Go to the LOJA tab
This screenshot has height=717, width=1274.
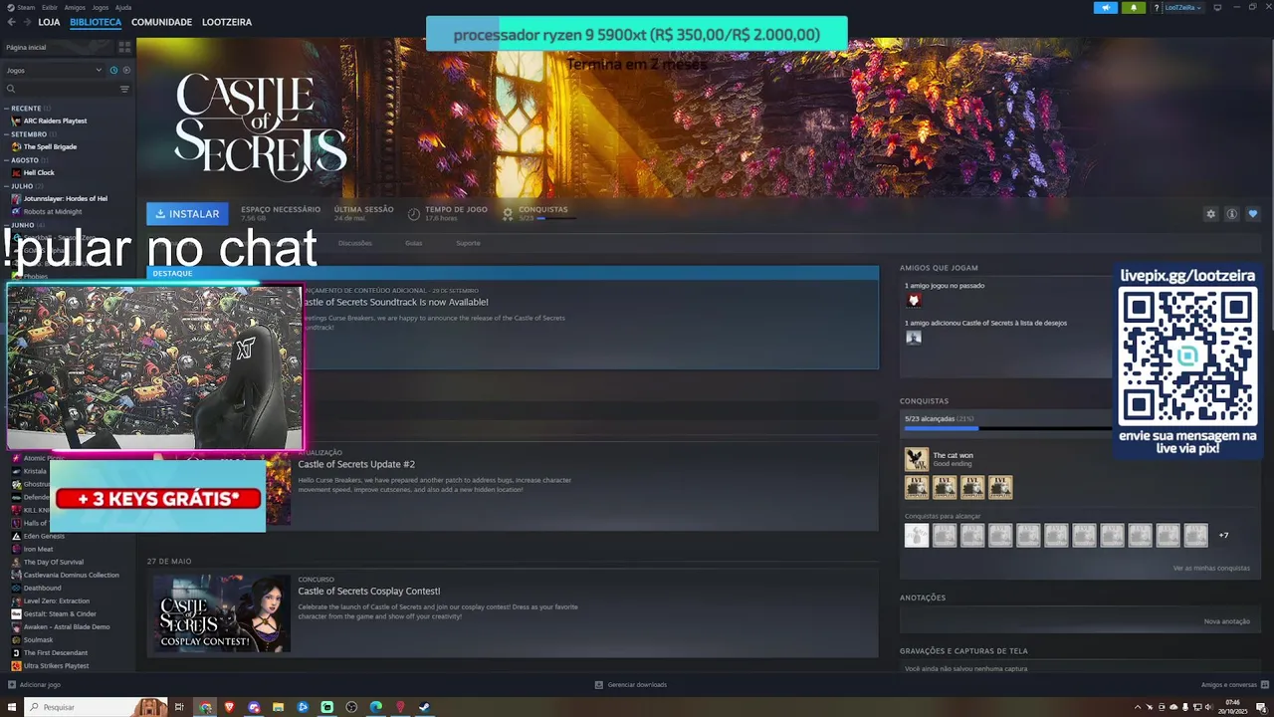pos(49,22)
